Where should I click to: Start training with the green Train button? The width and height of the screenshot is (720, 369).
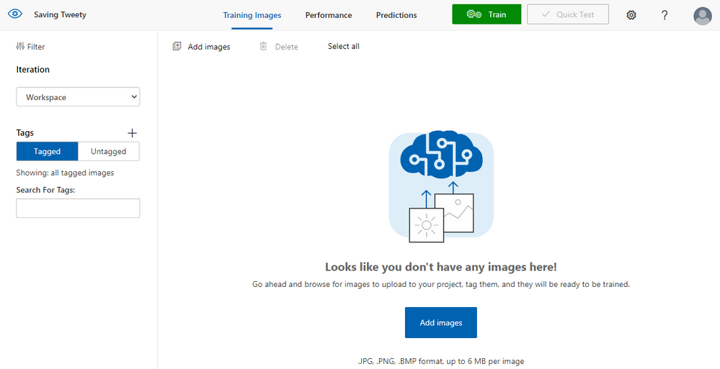coord(486,14)
